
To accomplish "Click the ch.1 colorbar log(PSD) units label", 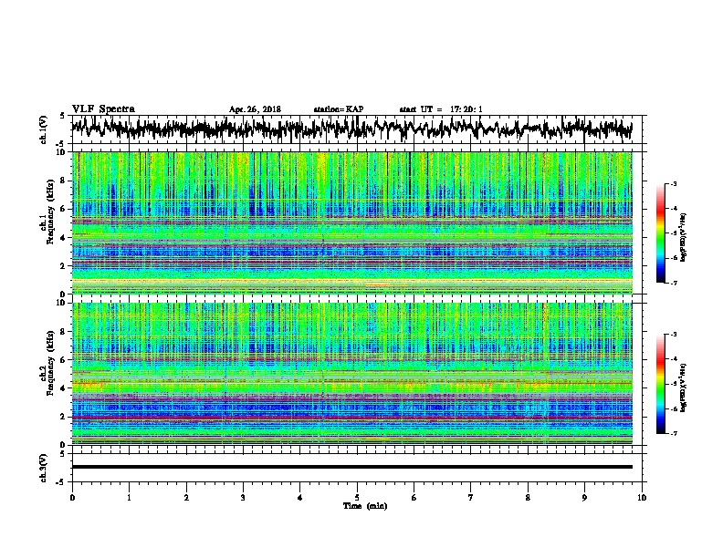I will 684,236.
